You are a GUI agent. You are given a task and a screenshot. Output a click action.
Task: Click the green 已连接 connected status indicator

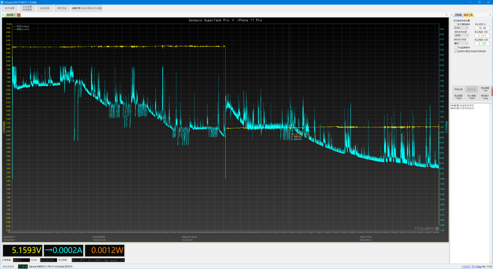click(23, 267)
